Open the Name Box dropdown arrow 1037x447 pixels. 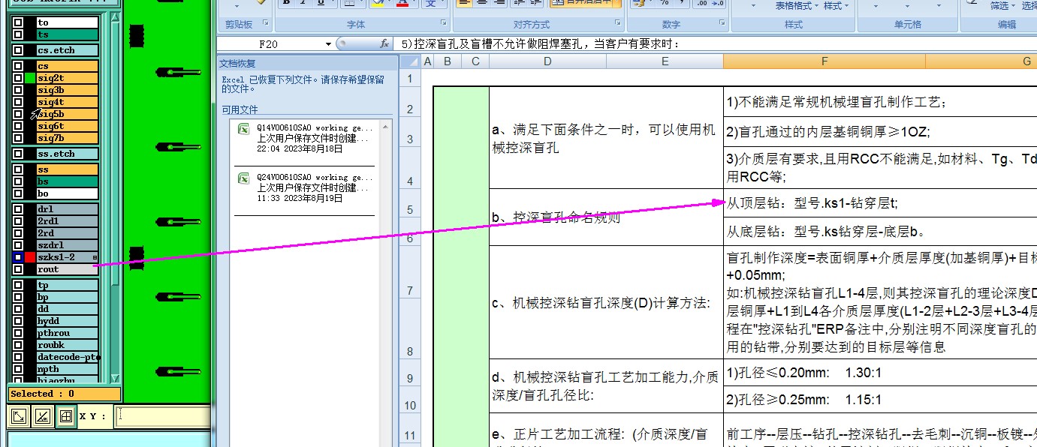(x=329, y=44)
